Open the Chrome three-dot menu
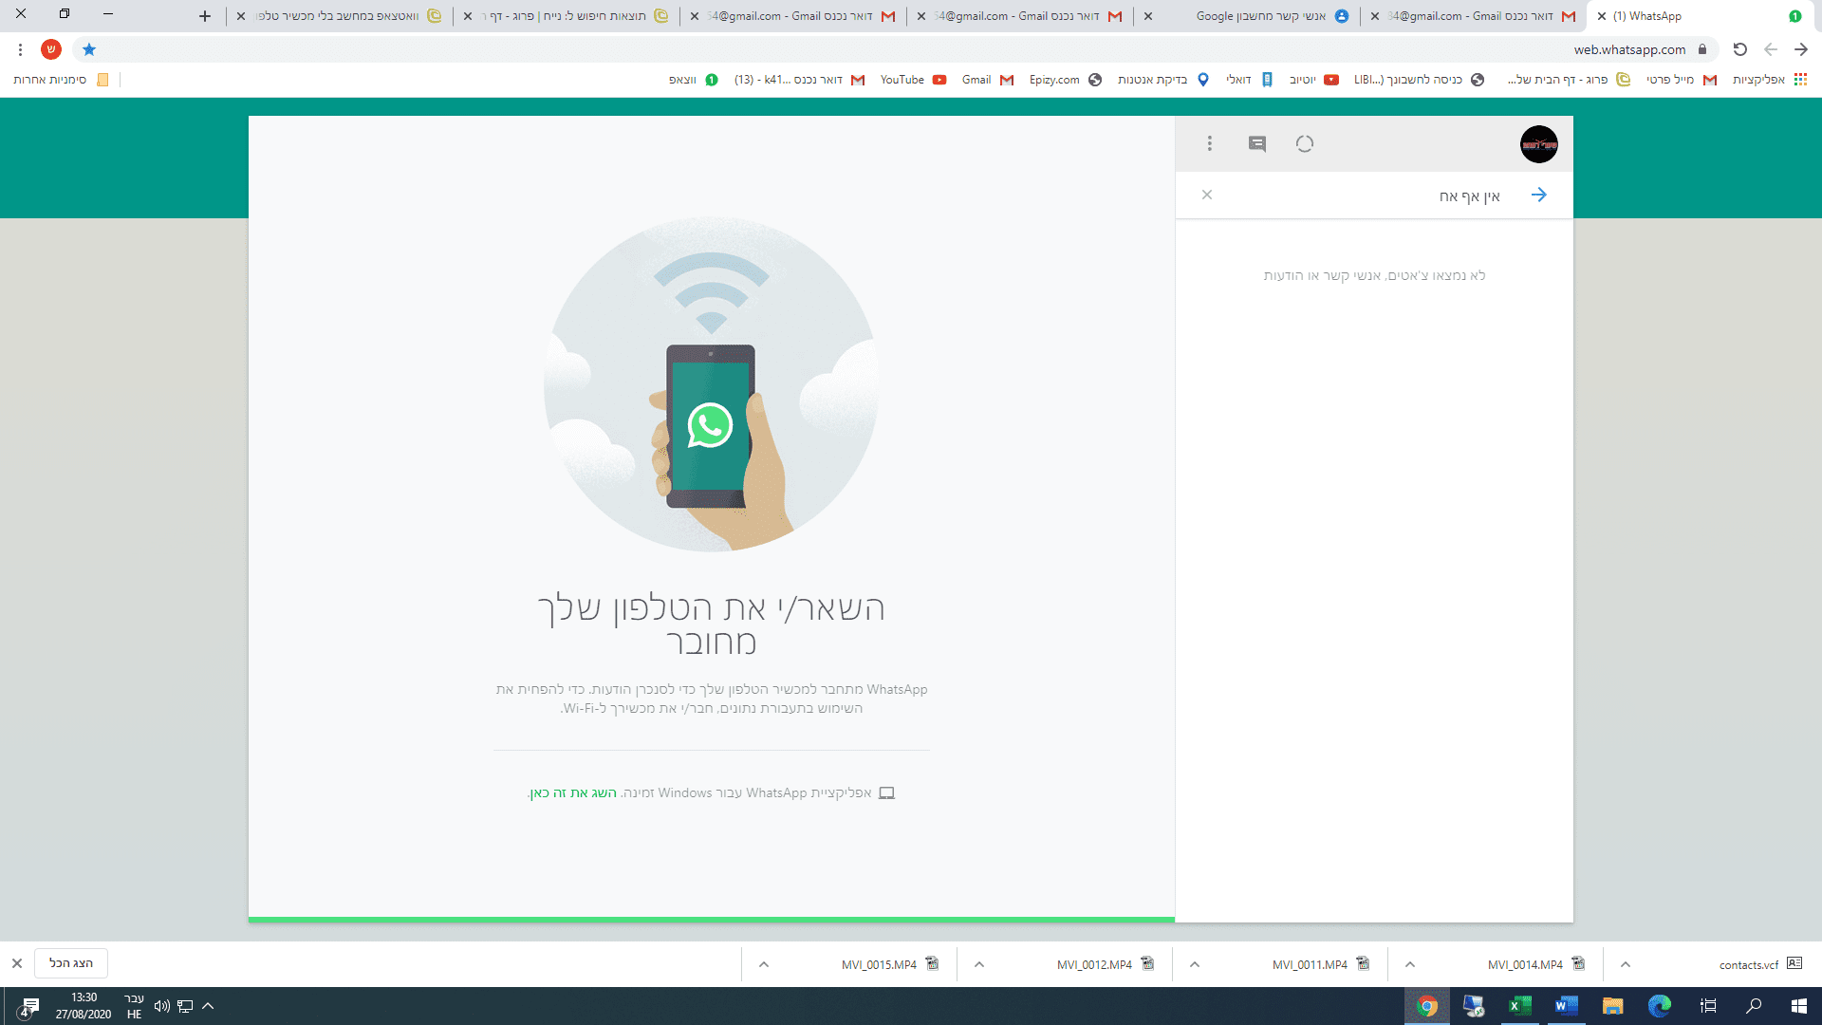The height and width of the screenshot is (1025, 1822). [20, 49]
